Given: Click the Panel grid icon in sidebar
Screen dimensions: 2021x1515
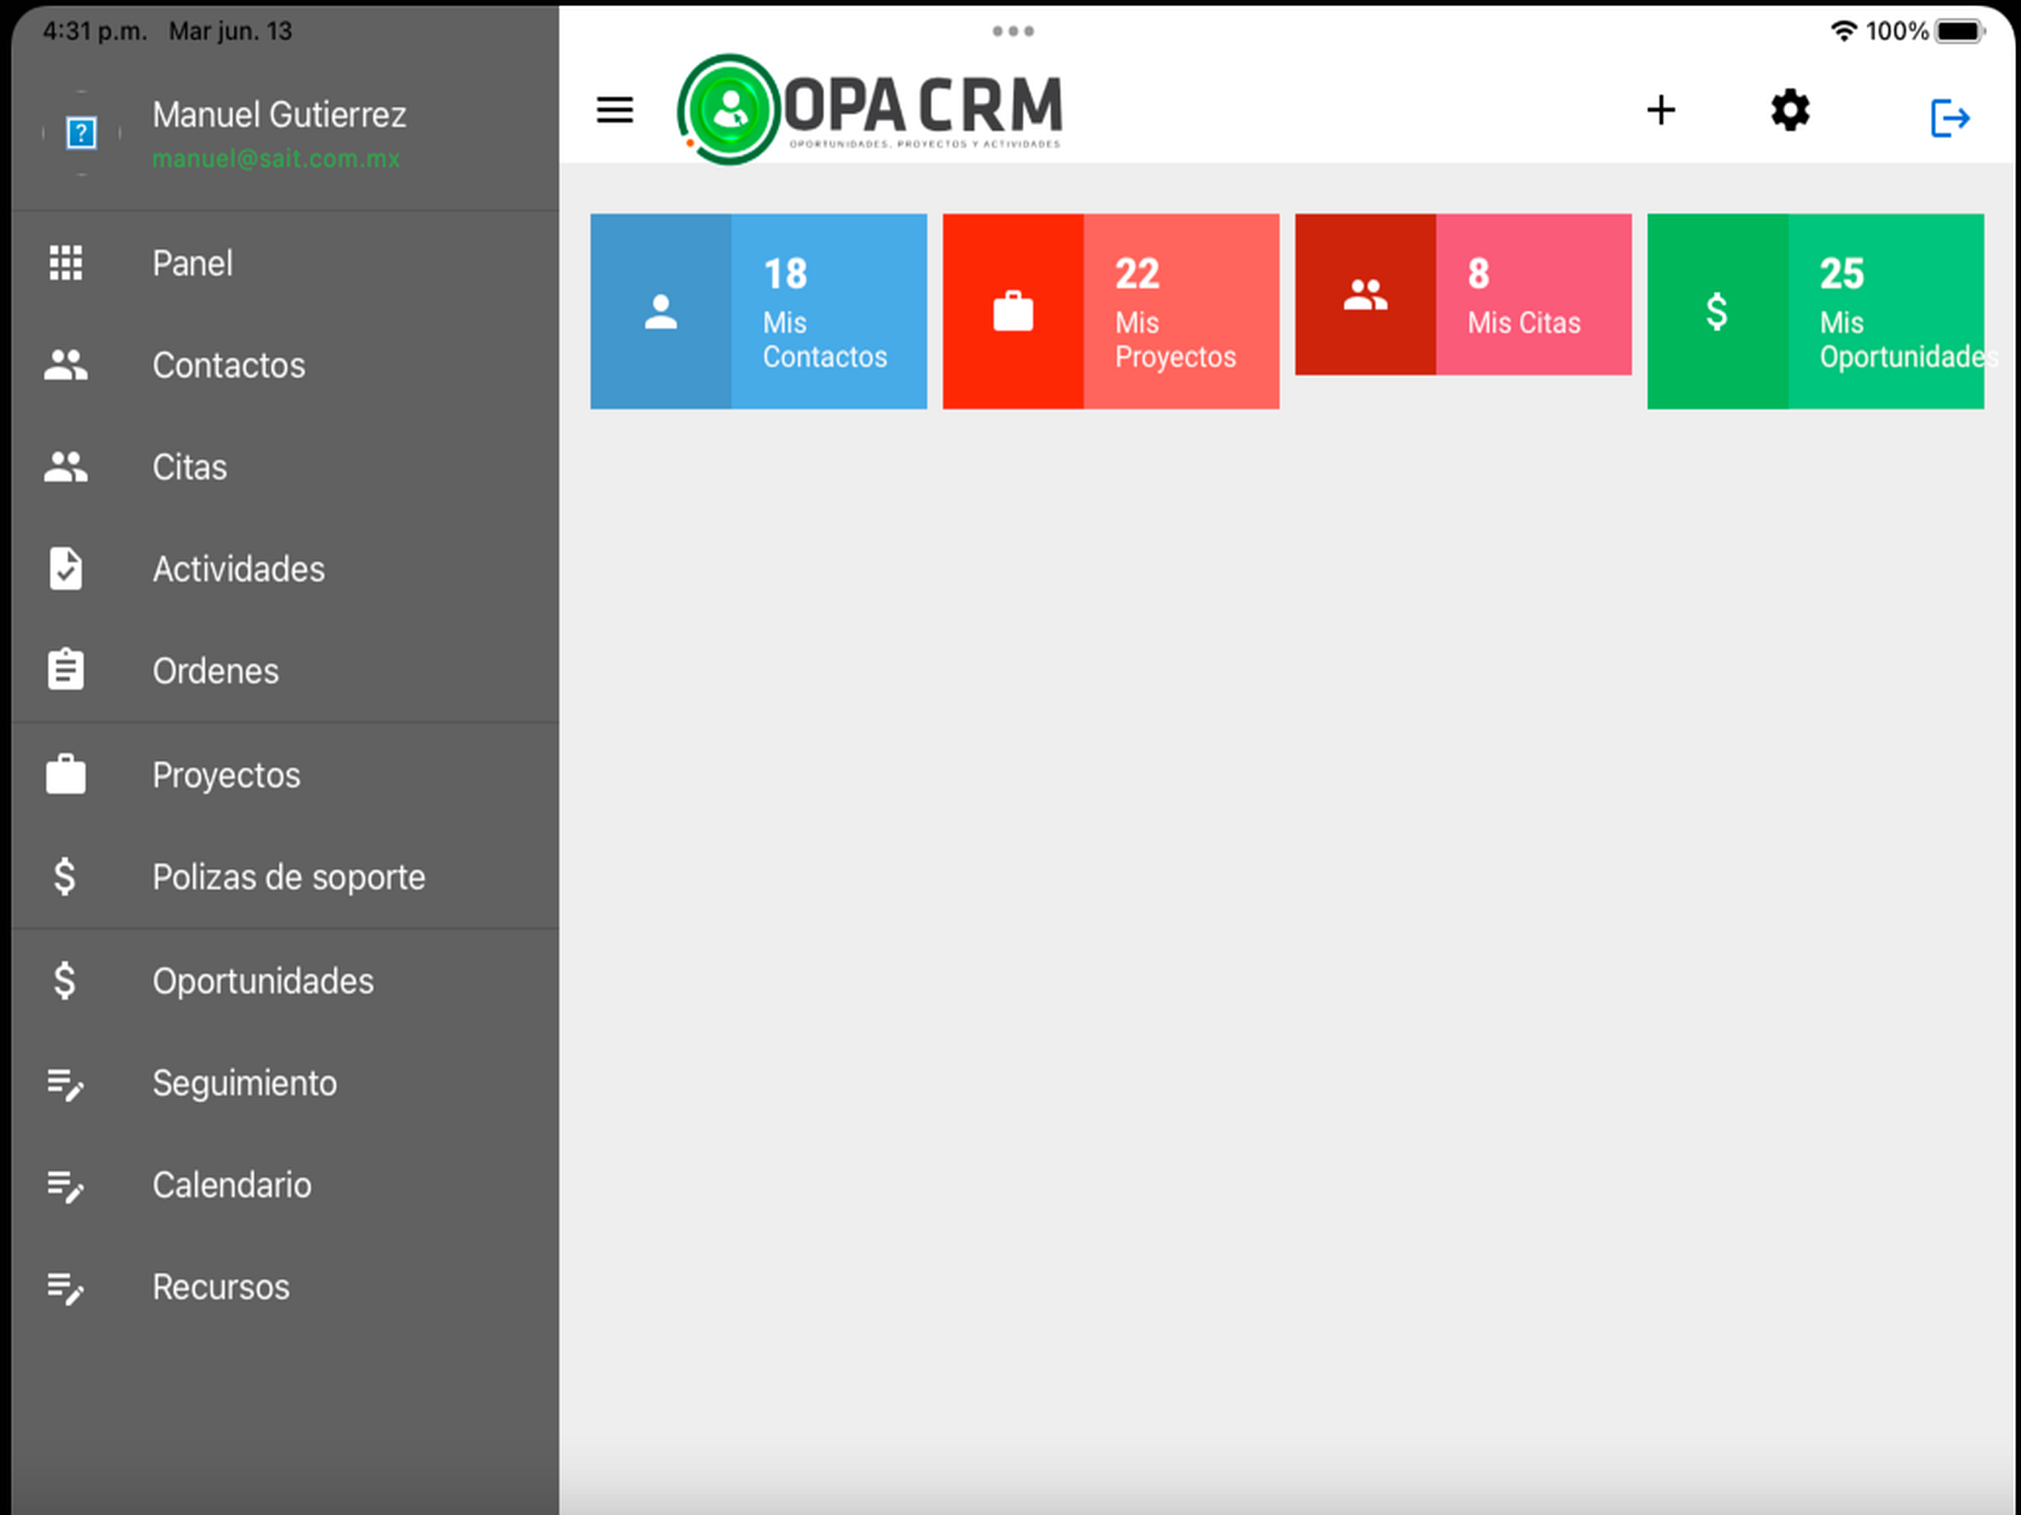Looking at the screenshot, I should [x=66, y=263].
